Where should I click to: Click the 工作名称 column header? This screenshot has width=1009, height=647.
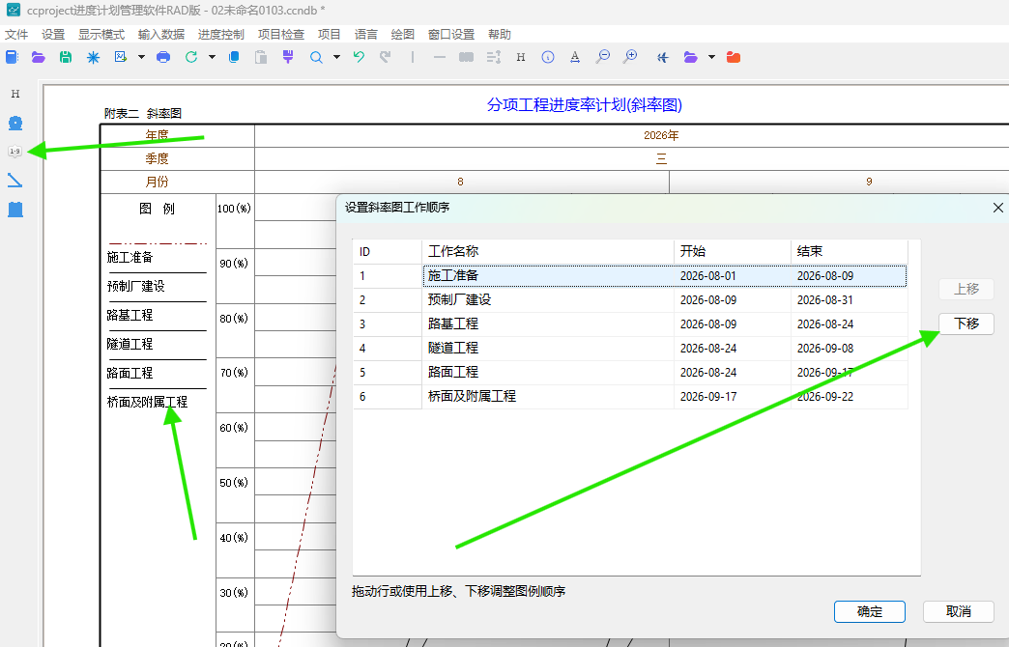548,251
